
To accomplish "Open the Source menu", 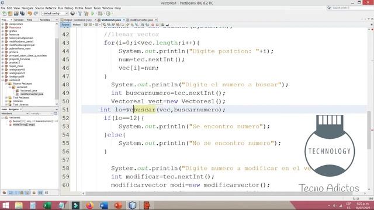I will 39,8.
